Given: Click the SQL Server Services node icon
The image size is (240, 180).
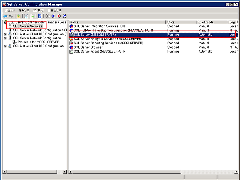Looking at the screenshot, I should pyautogui.click(x=10, y=26).
